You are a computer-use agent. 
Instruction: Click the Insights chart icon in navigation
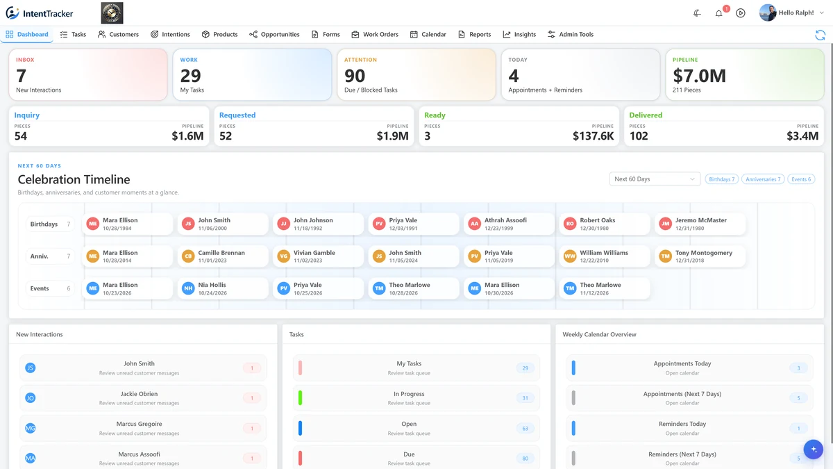coord(507,34)
